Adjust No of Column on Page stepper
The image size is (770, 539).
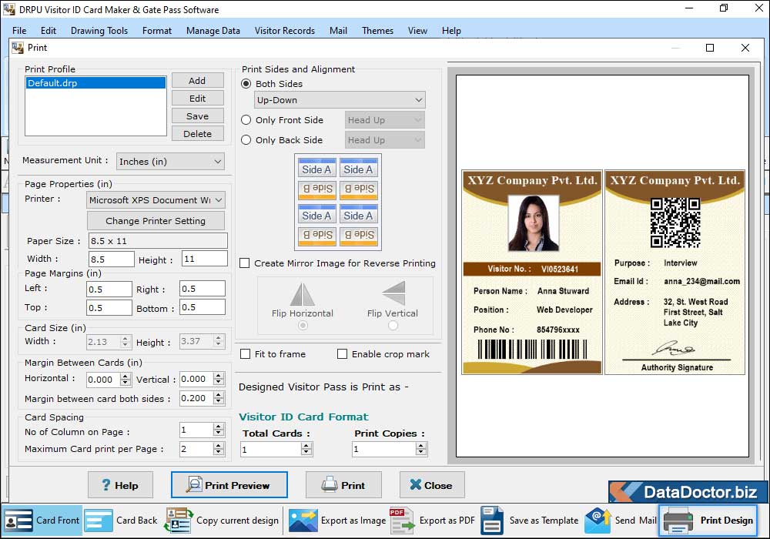pyautogui.click(x=219, y=430)
